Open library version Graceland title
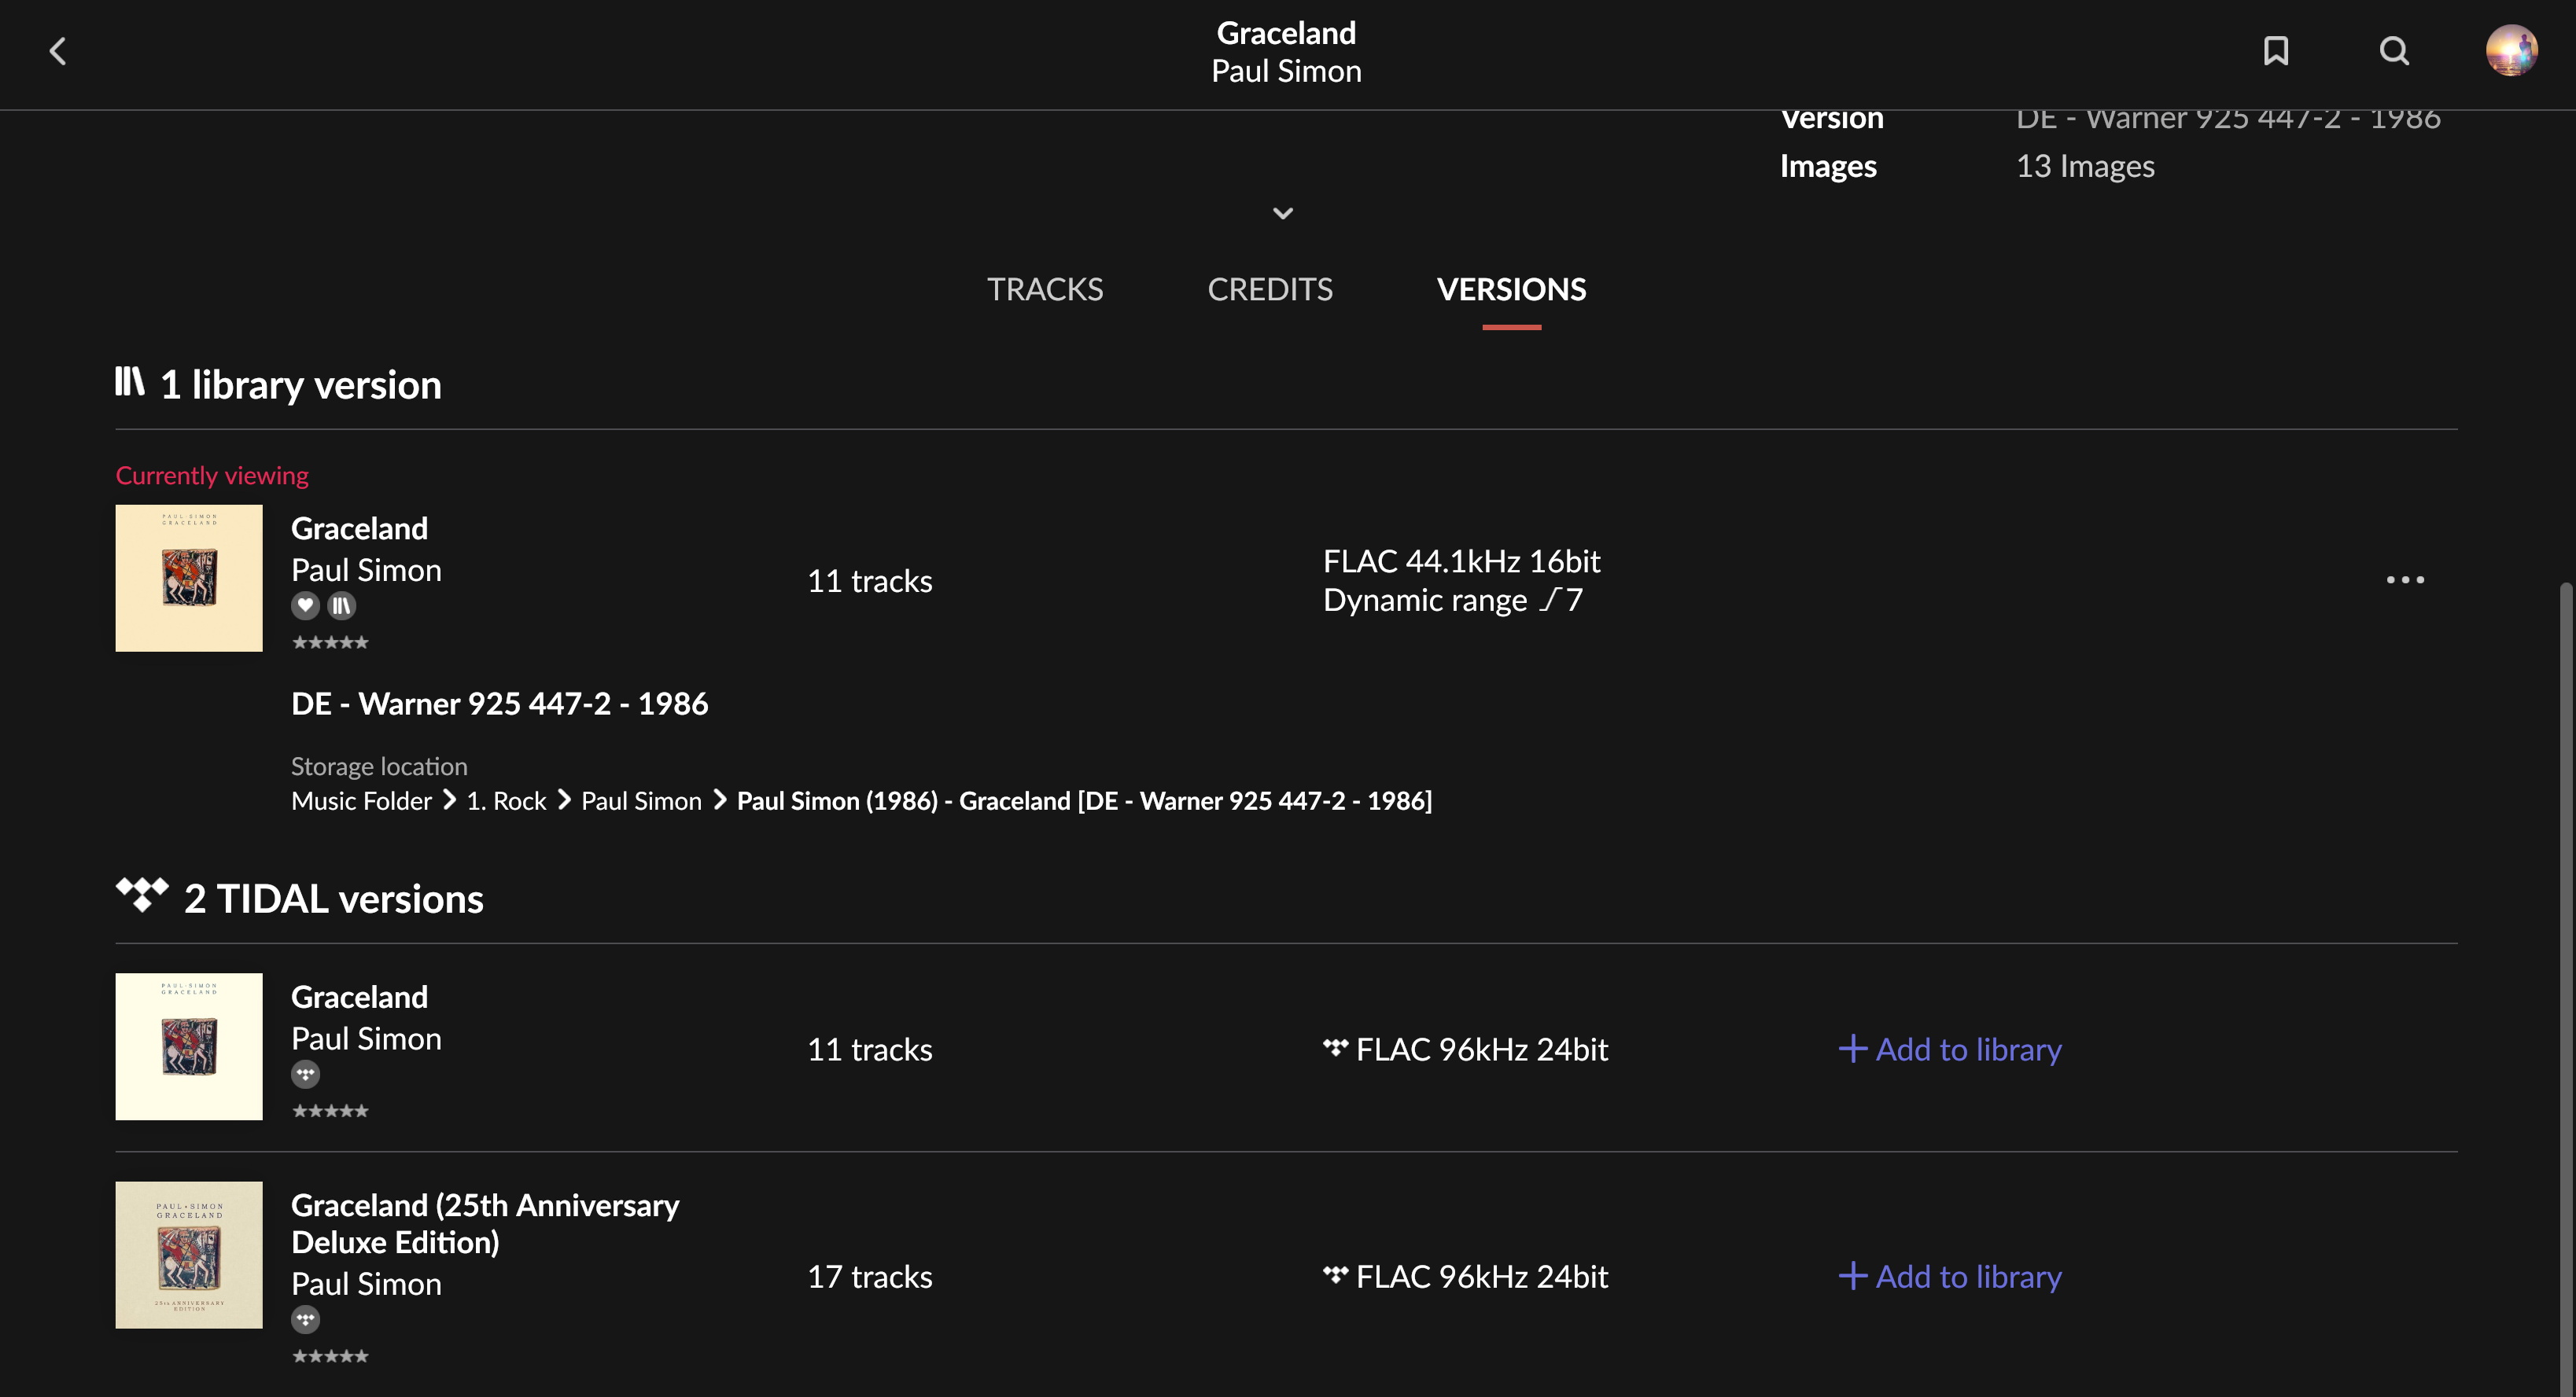This screenshot has height=1397, width=2576. [x=359, y=528]
